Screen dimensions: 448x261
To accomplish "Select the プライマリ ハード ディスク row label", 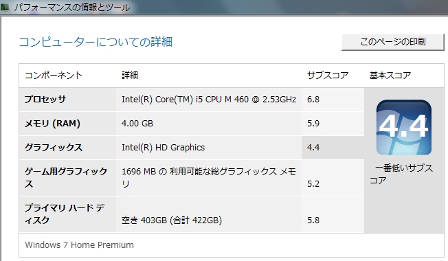I will [65, 214].
